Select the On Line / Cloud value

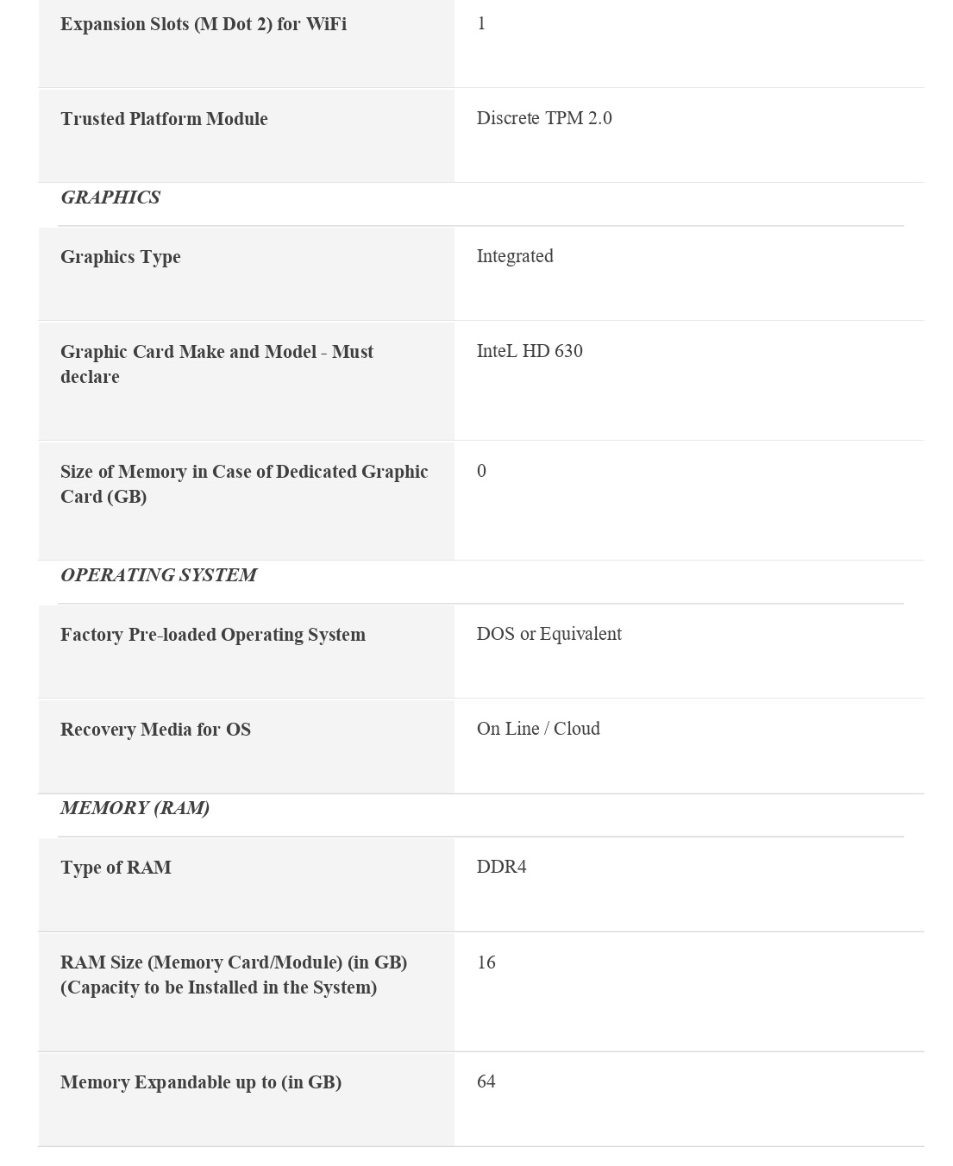pos(538,729)
